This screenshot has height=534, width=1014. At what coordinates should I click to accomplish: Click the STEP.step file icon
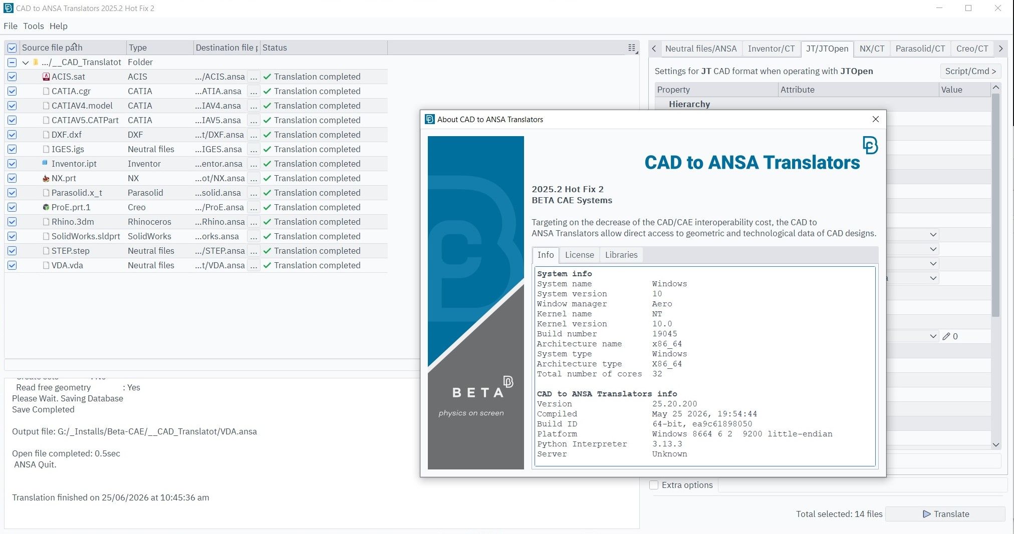46,251
